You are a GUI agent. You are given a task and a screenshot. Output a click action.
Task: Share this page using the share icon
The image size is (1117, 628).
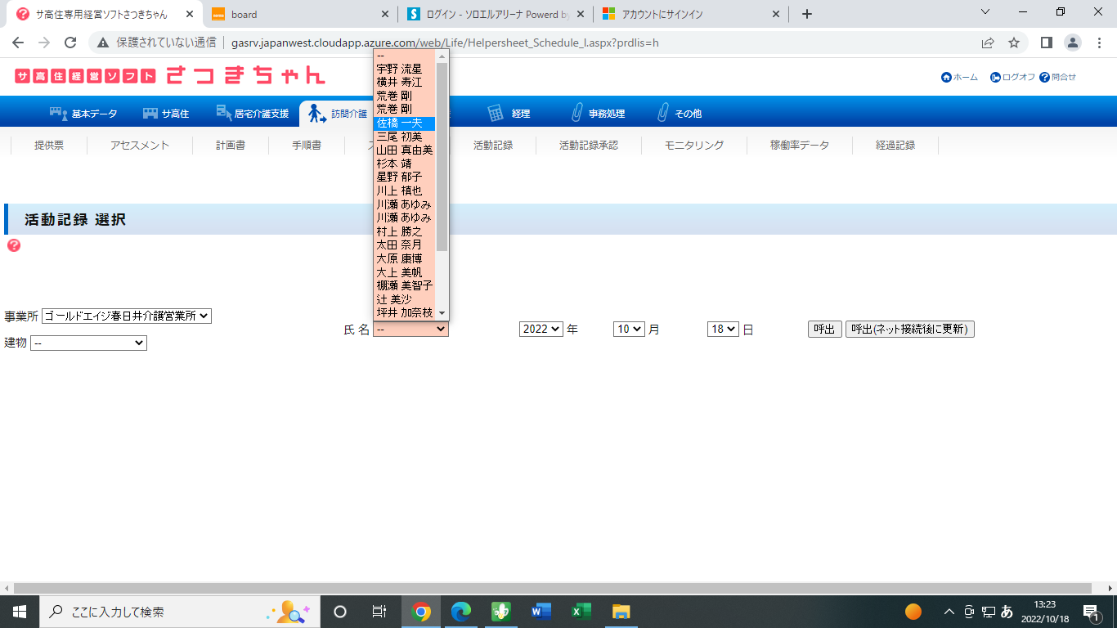pyautogui.click(x=988, y=43)
